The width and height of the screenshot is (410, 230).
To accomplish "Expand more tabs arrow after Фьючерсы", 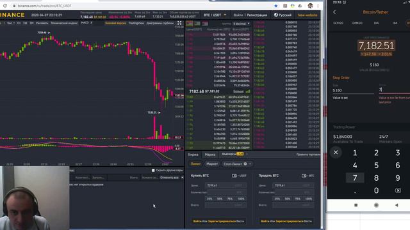I will point(247,154).
